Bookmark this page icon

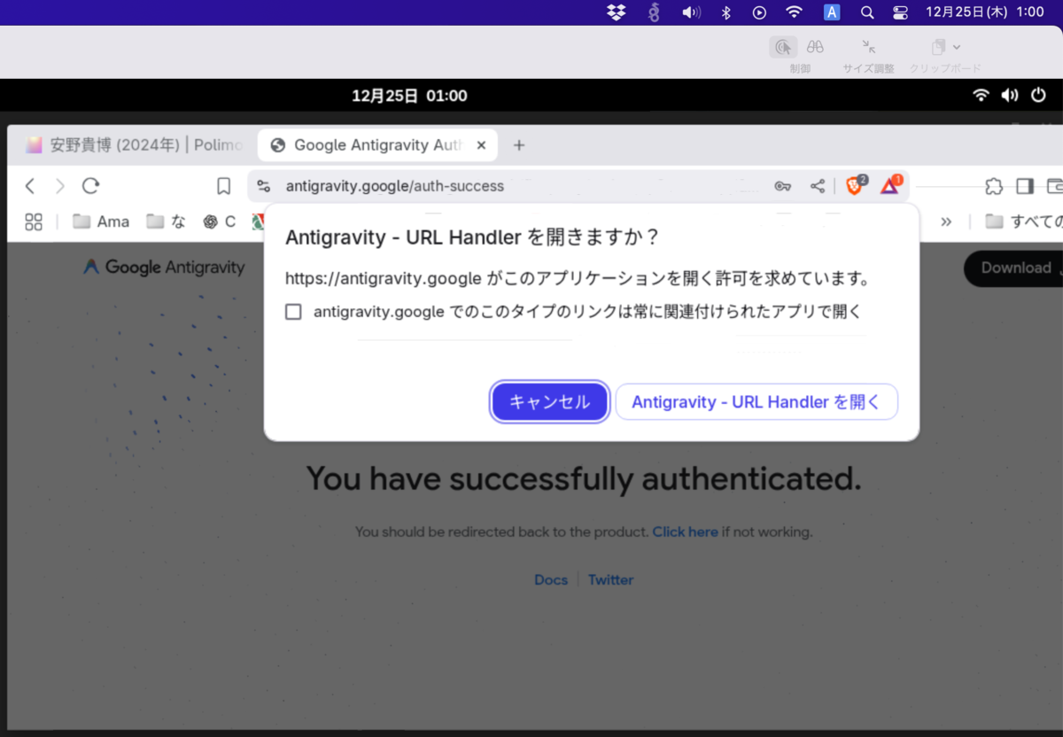224,186
